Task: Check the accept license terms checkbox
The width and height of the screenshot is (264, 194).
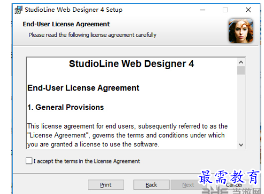Action: (29, 161)
